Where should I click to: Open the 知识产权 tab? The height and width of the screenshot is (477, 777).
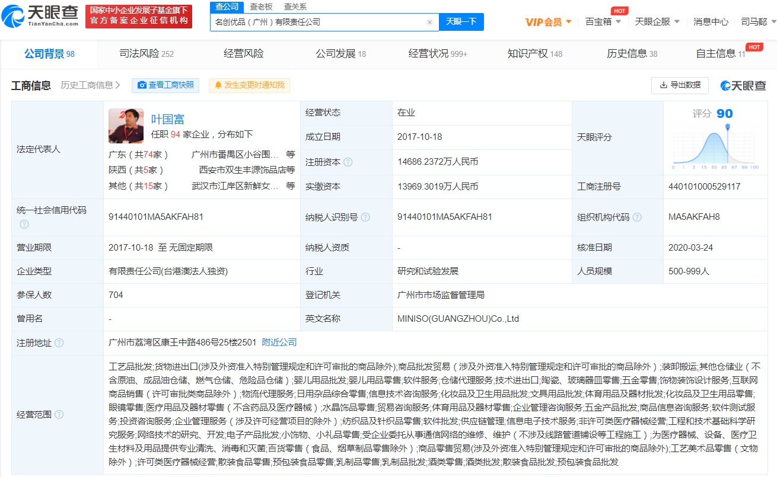(x=535, y=54)
